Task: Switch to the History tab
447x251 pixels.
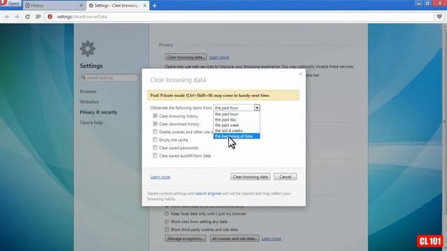Action: click(x=54, y=6)
